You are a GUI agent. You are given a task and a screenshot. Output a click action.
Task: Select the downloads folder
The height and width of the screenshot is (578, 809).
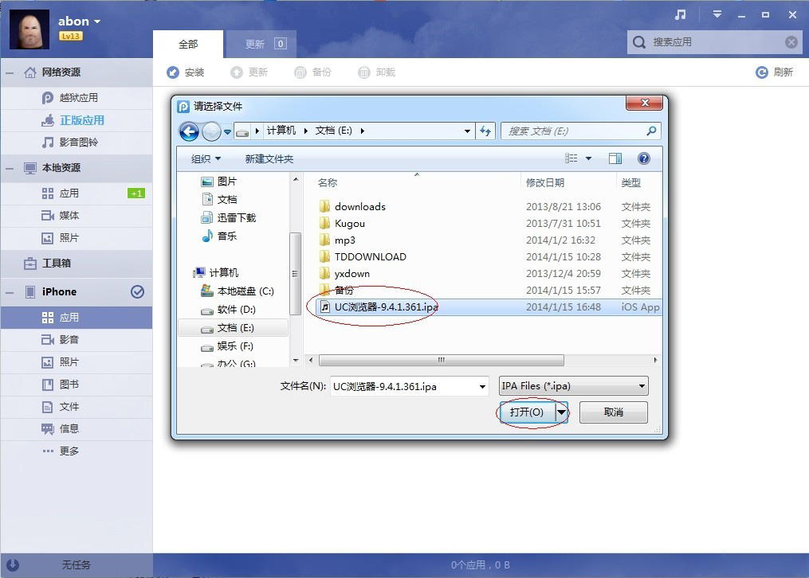[360, 207]
